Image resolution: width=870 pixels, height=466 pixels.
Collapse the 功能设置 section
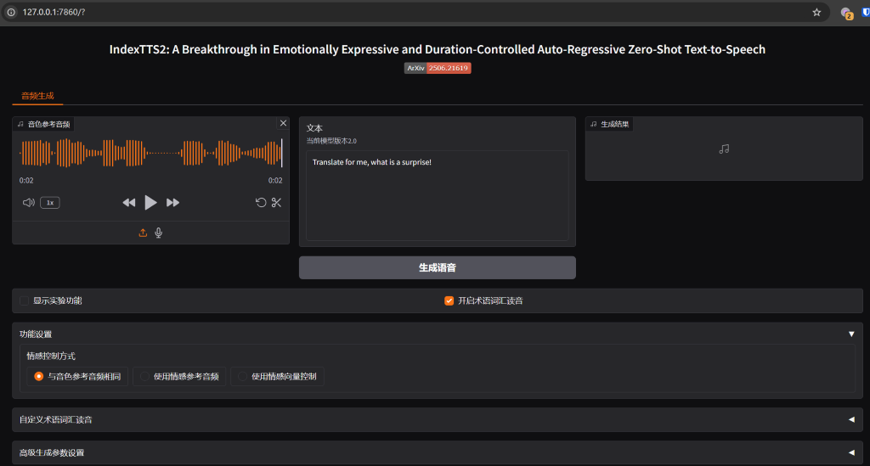pyautogui.click(x=851, y=334)
